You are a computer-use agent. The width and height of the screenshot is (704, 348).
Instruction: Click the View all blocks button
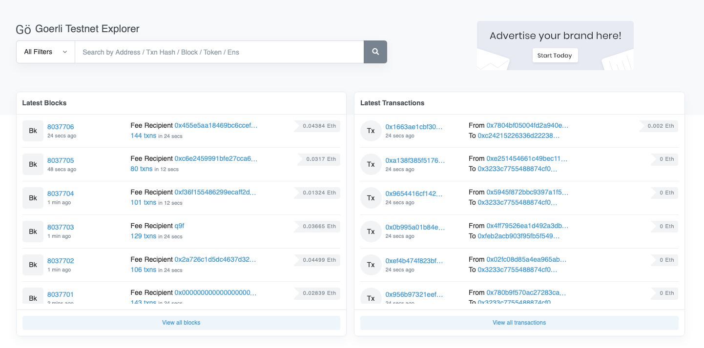tap(181, 323)
